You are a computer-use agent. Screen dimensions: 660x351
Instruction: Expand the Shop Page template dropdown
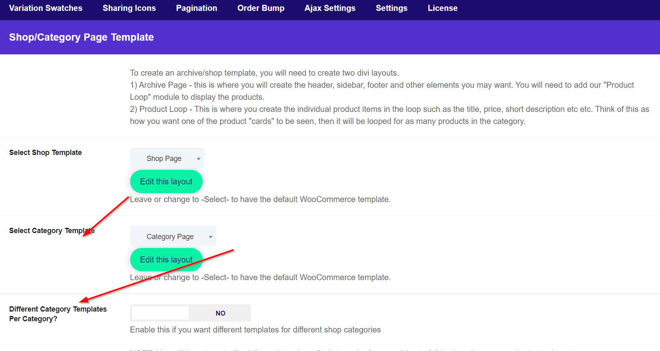point(167,158)
